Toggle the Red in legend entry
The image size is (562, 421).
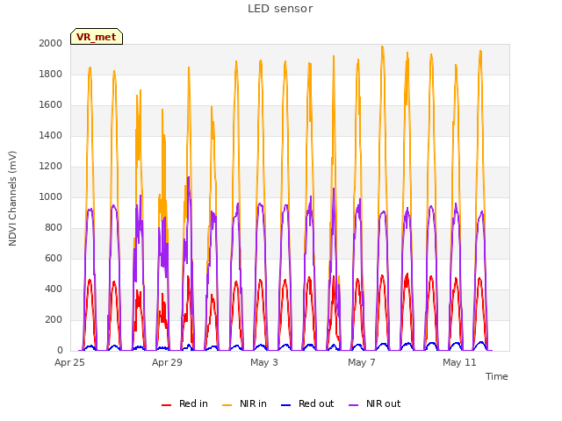click(184, 403)
